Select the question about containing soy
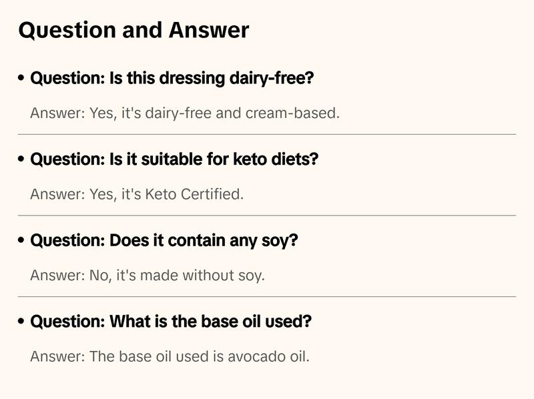 tap(164, 240)
